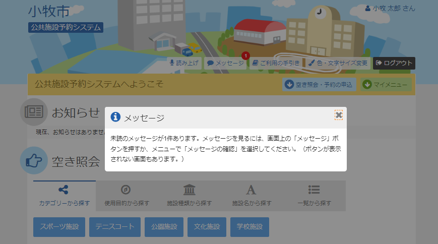Choose the 文化施設 category button
This screenshot has height=244, width=438.
207,227
